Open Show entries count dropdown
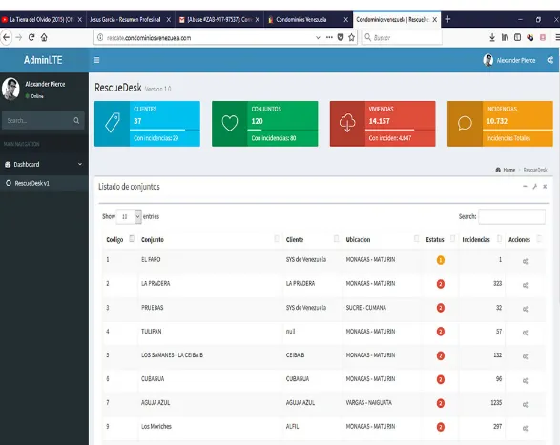This screenshot has width=560, height=445. click(x=129, y=216)
